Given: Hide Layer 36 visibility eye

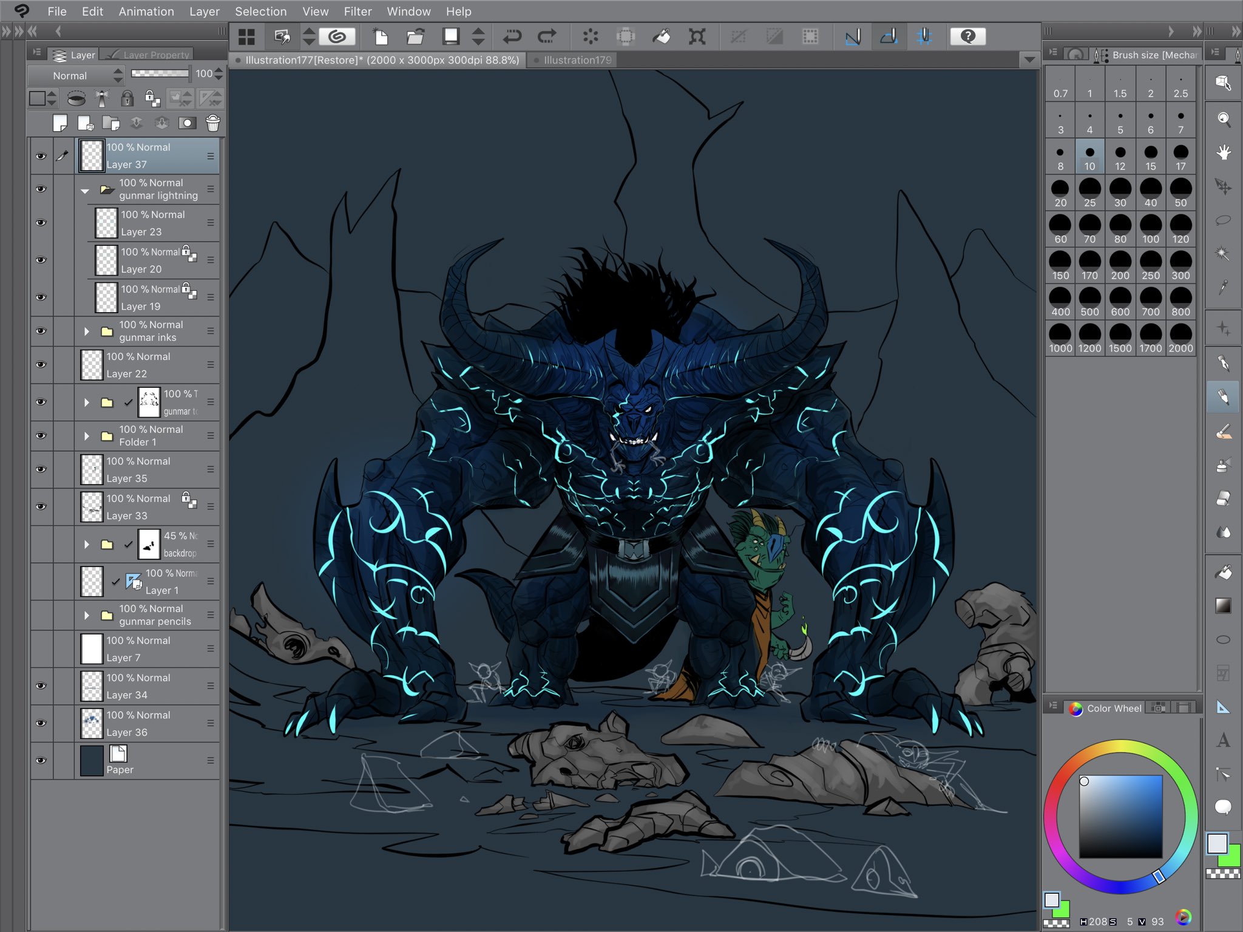Looking at the screenshot, I should (x=41, y=723).
